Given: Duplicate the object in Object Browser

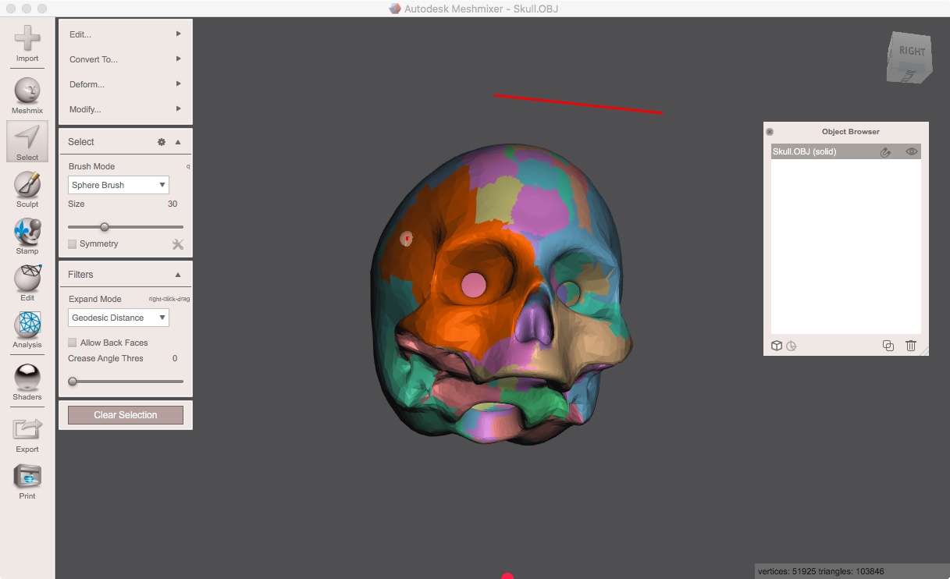Looking at the screenshot, I should coord(888,345).
